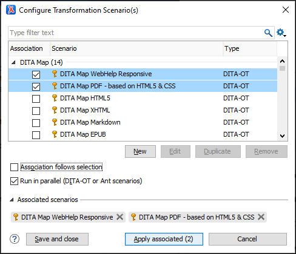296x254 pixels.
Task: Click the scroll down arrow in scenario list
Action: [282, 136]
